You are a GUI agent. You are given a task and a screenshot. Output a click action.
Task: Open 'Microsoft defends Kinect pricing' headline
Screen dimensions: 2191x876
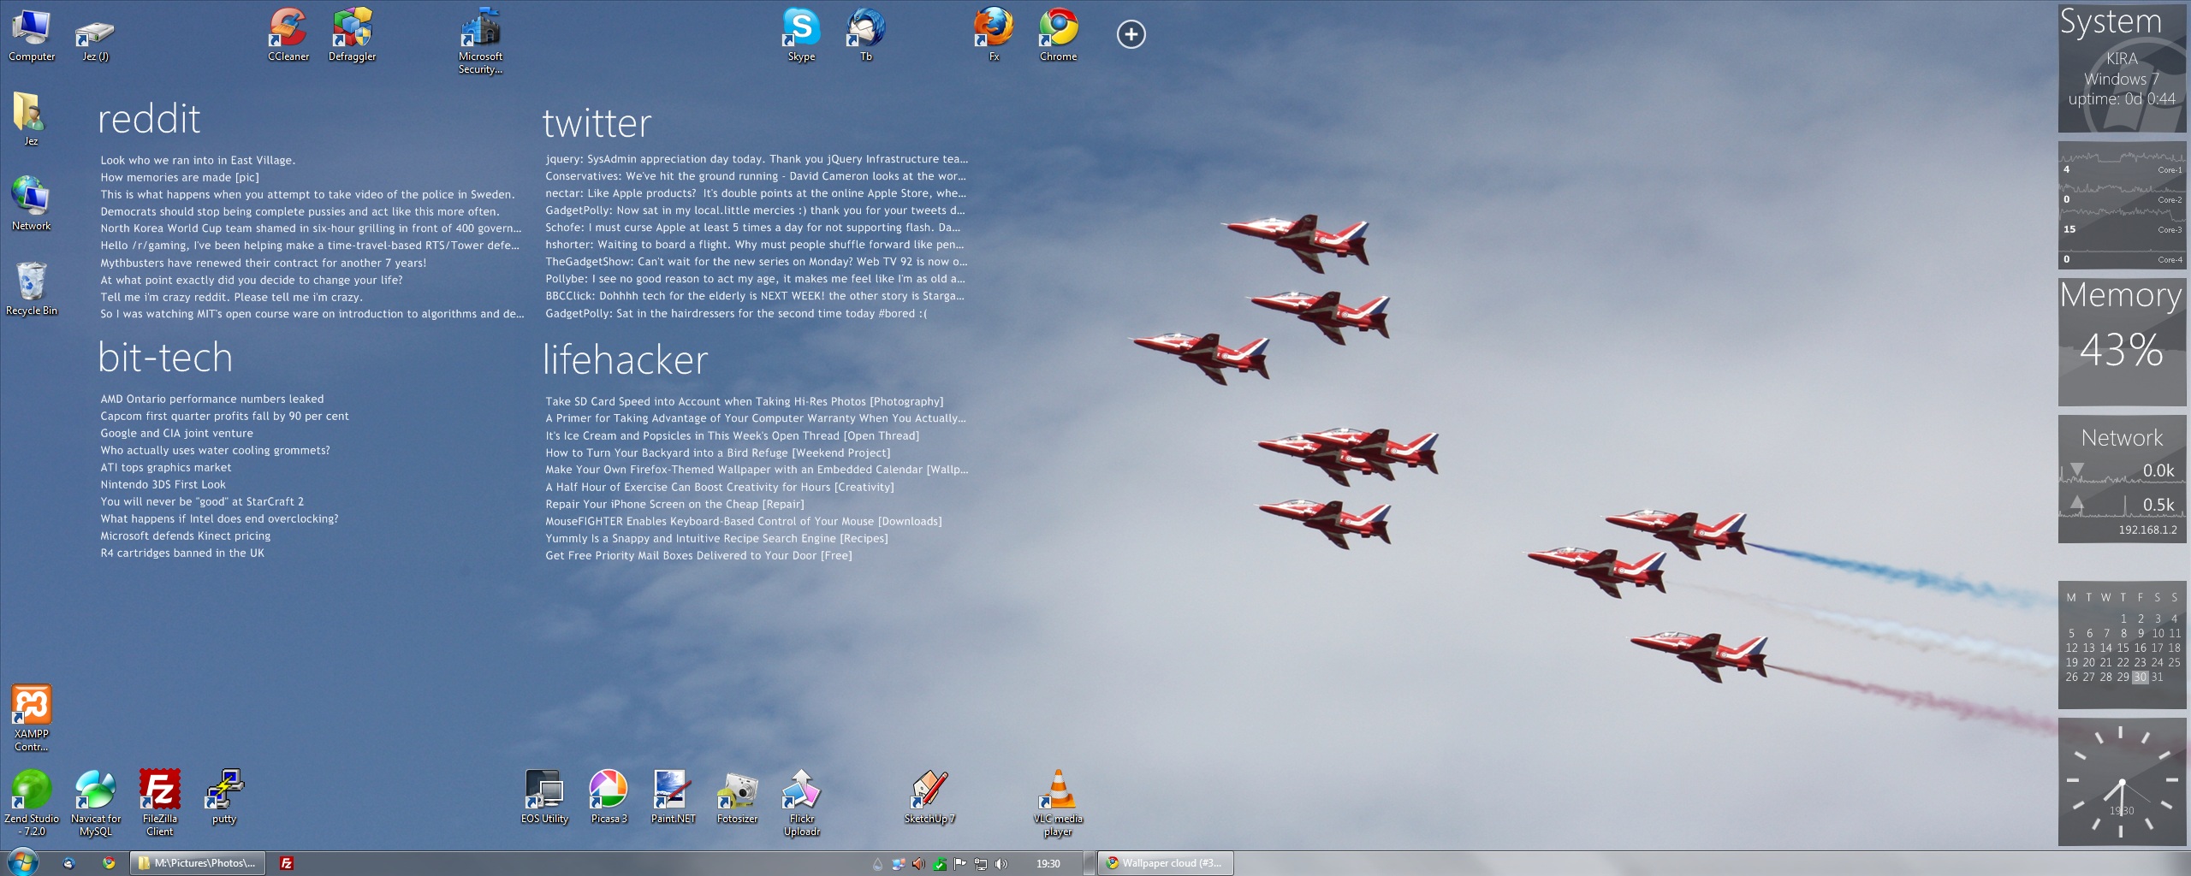click(x=185, y=536)
